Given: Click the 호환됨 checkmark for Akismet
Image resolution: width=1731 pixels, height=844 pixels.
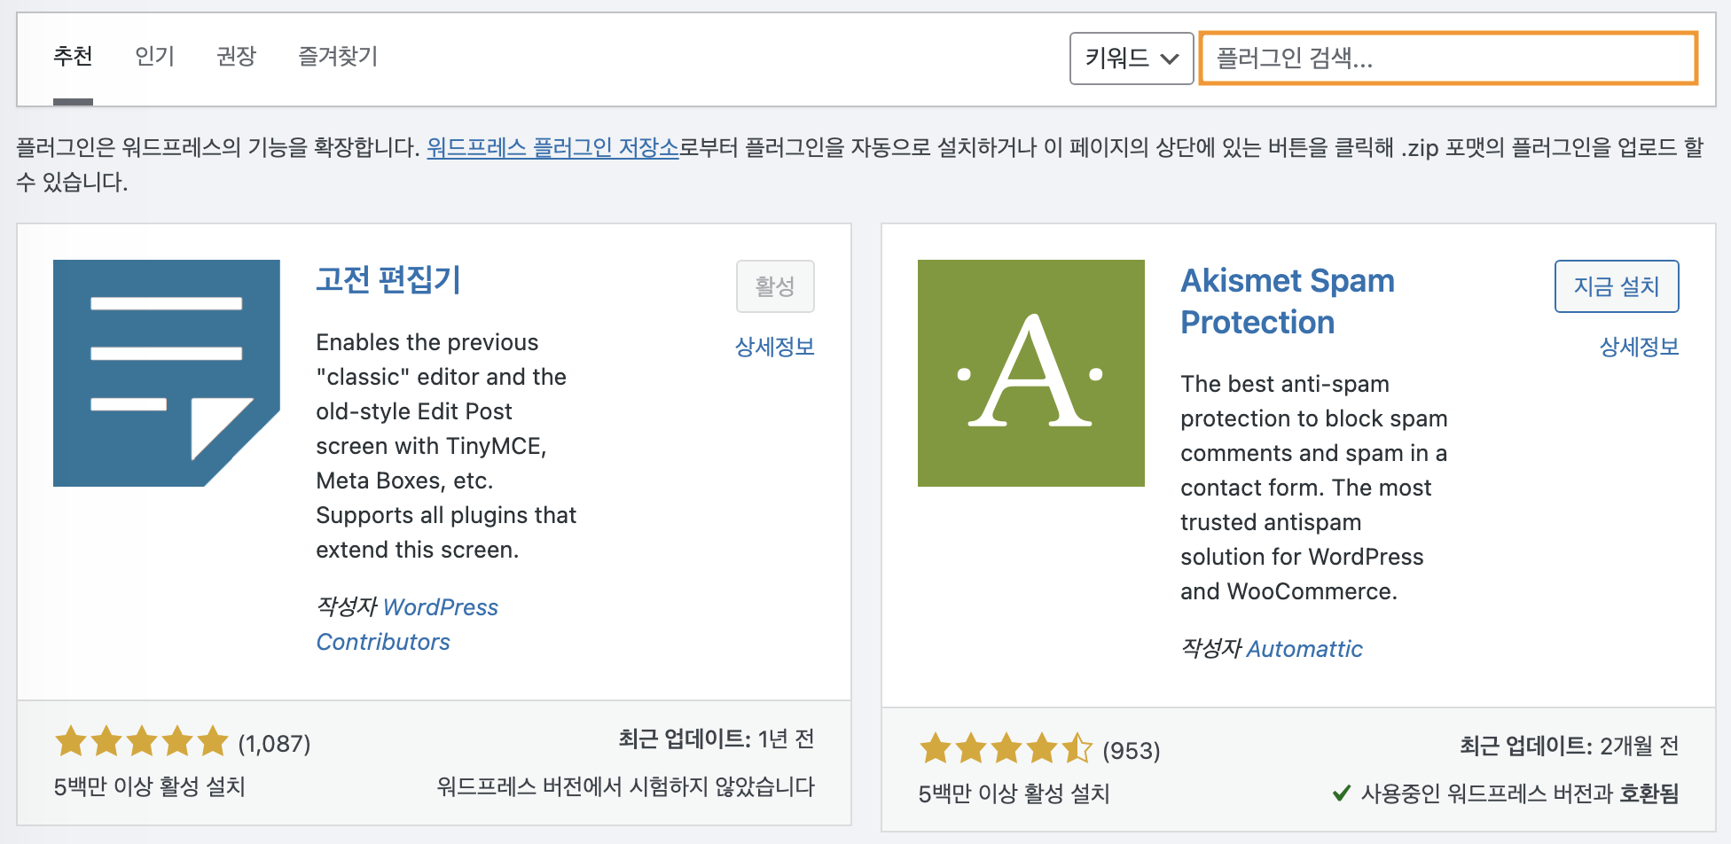Looking at the screenshot, I should click(1342, 793).
